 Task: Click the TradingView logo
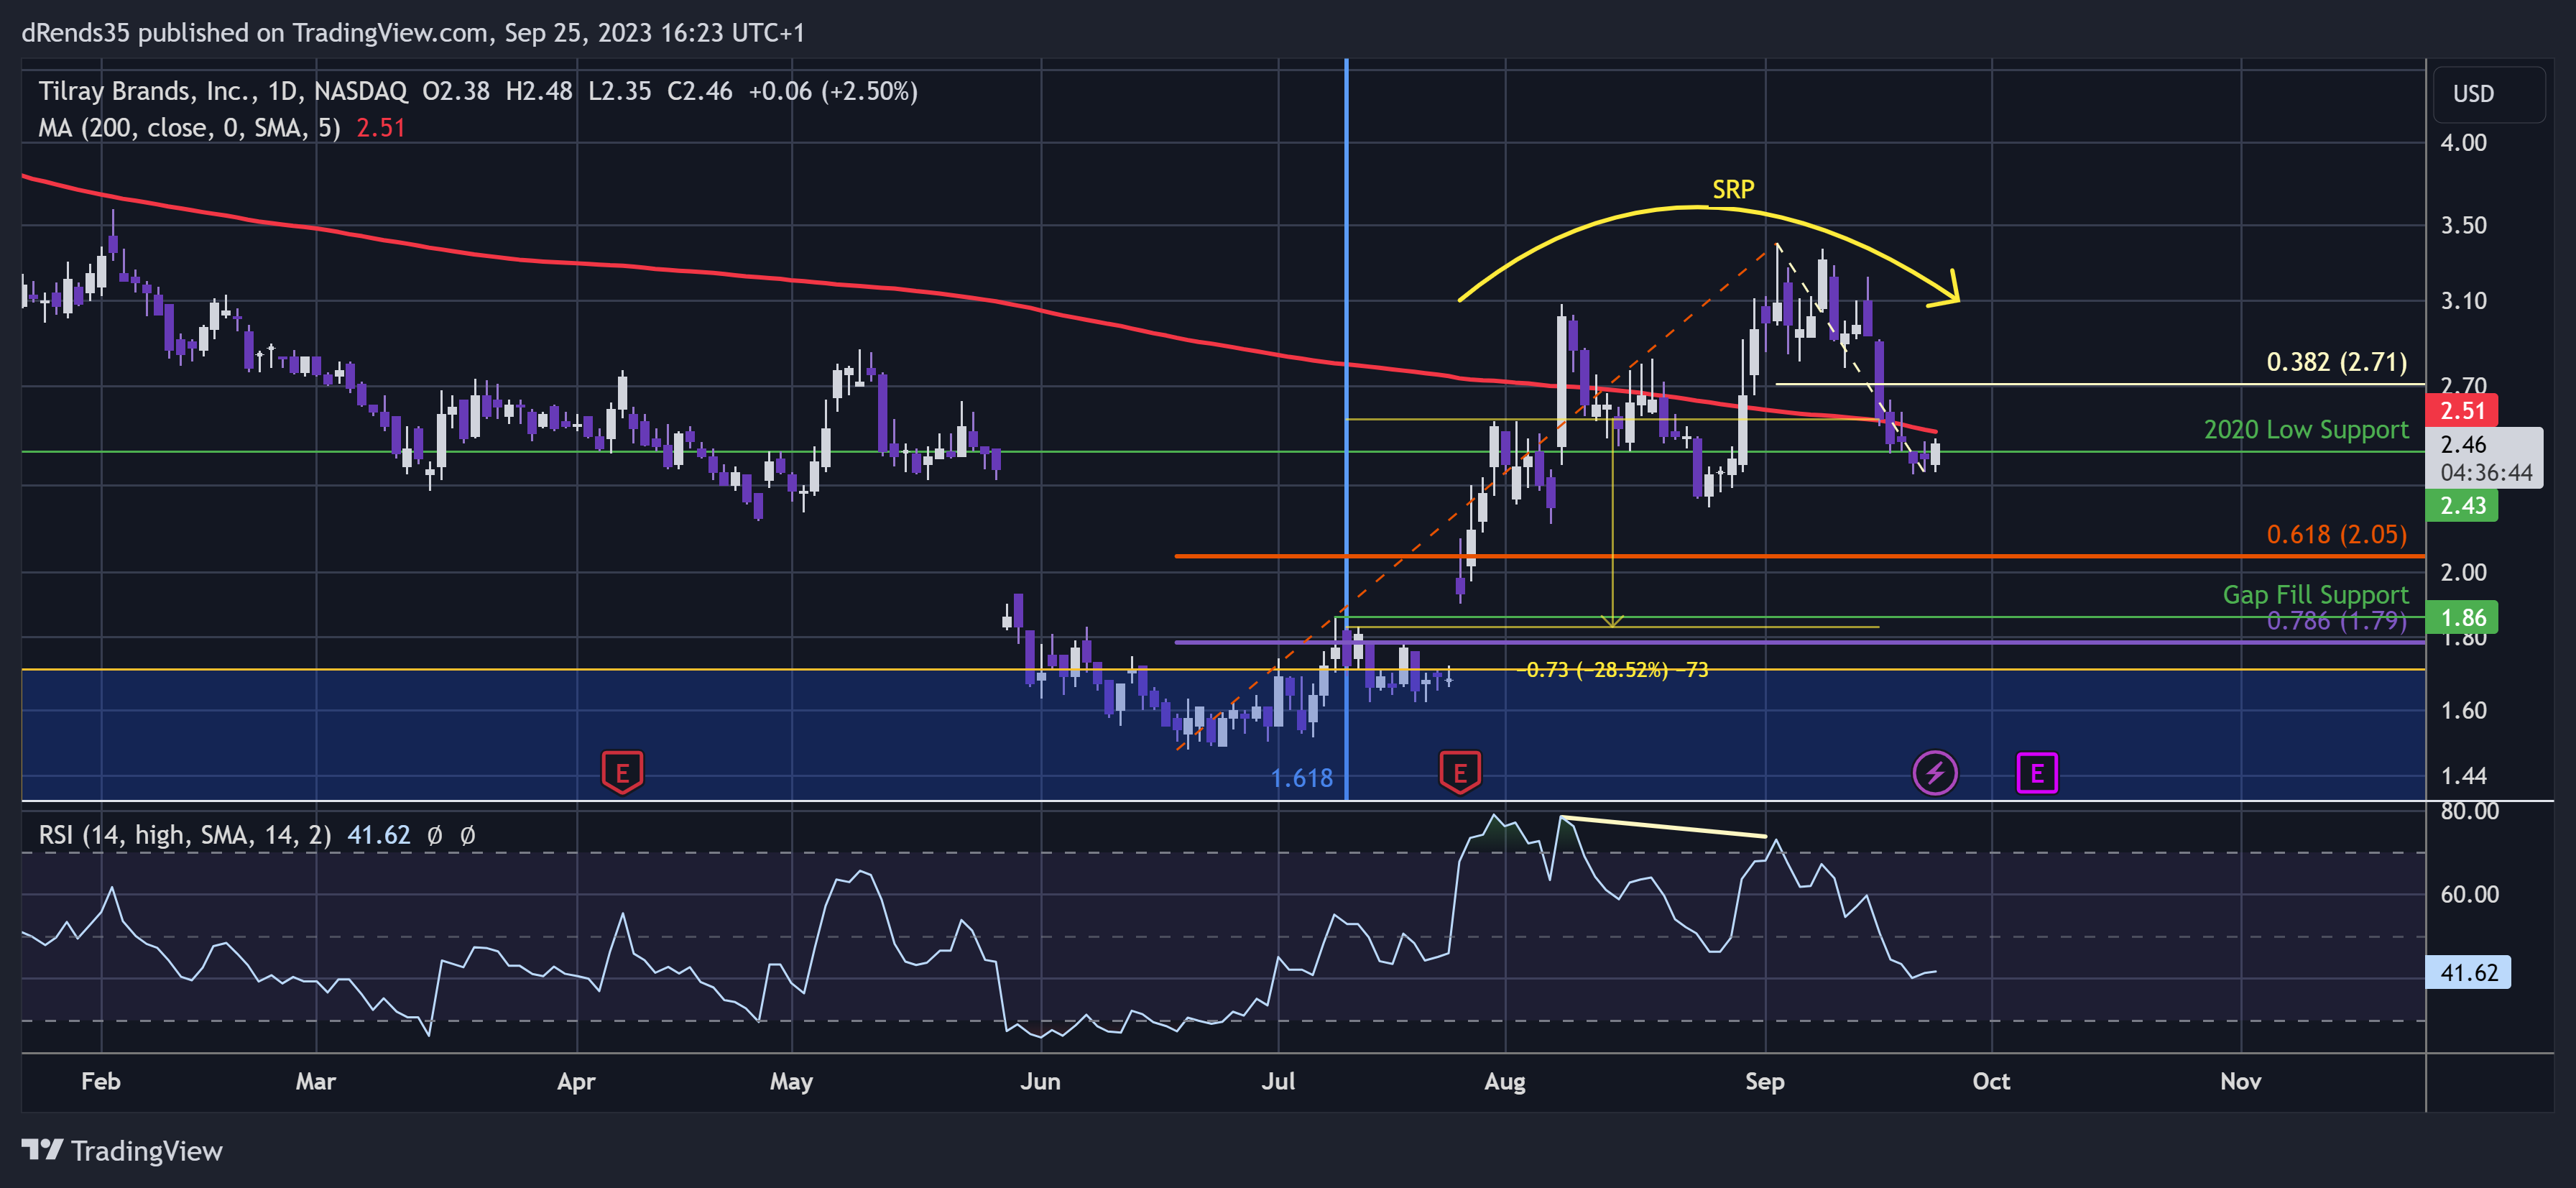(x=122, y=1151)
